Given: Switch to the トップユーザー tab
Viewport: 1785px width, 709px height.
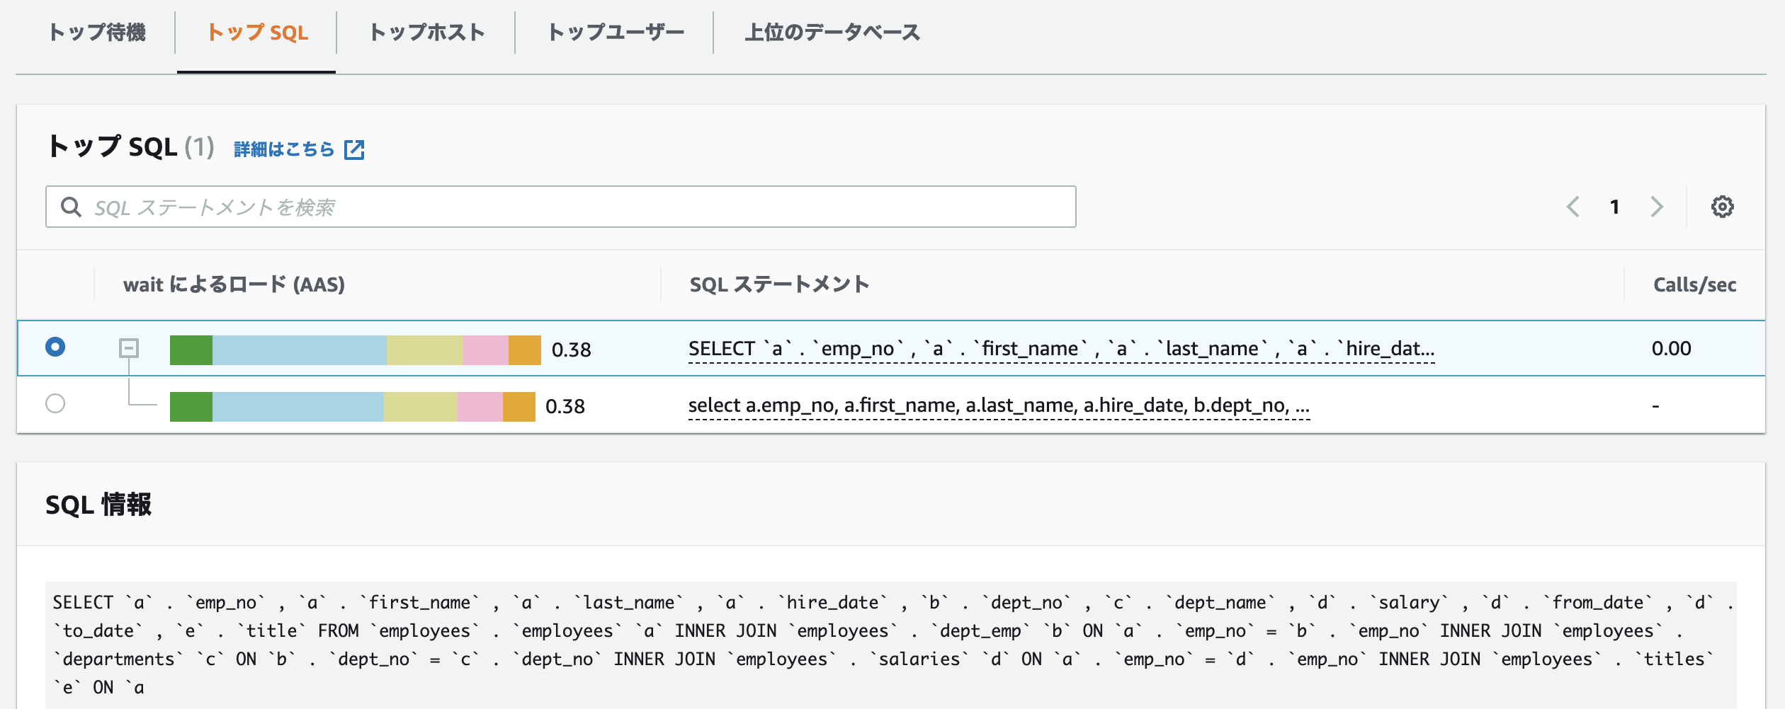Looking at the screenshot, I should 616,33.
